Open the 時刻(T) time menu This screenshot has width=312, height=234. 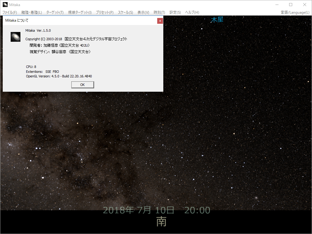click(159, 12)
